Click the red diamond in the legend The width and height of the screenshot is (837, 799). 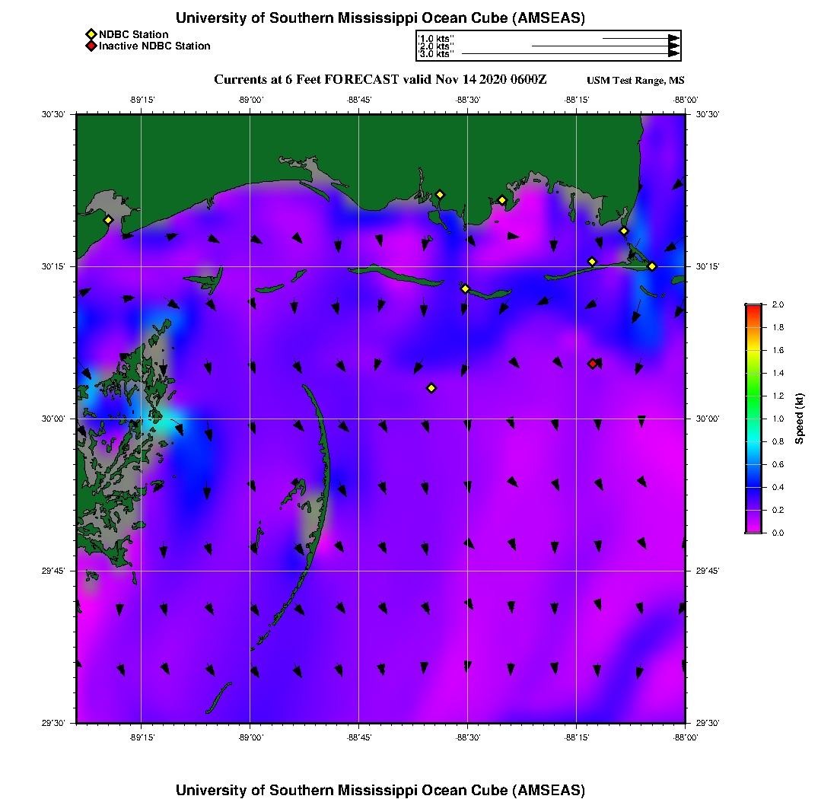click(x=91, y=46)
